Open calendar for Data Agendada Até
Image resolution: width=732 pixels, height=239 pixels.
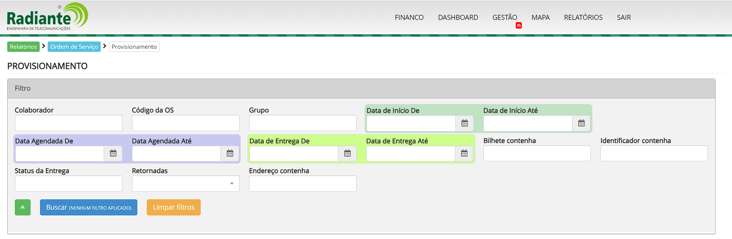coord(230,153)
